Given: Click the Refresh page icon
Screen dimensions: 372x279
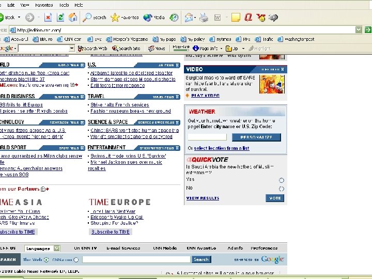Looking at the screenshot, I should [x=60, y=18].
